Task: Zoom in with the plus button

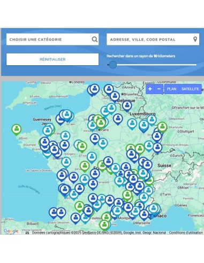Action: [150, 89]
